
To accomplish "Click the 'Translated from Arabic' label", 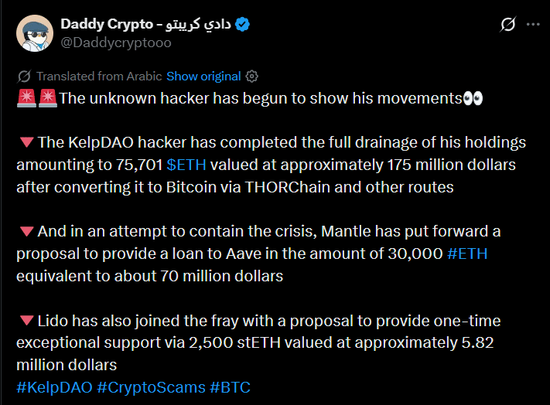I will click(99, 77).
